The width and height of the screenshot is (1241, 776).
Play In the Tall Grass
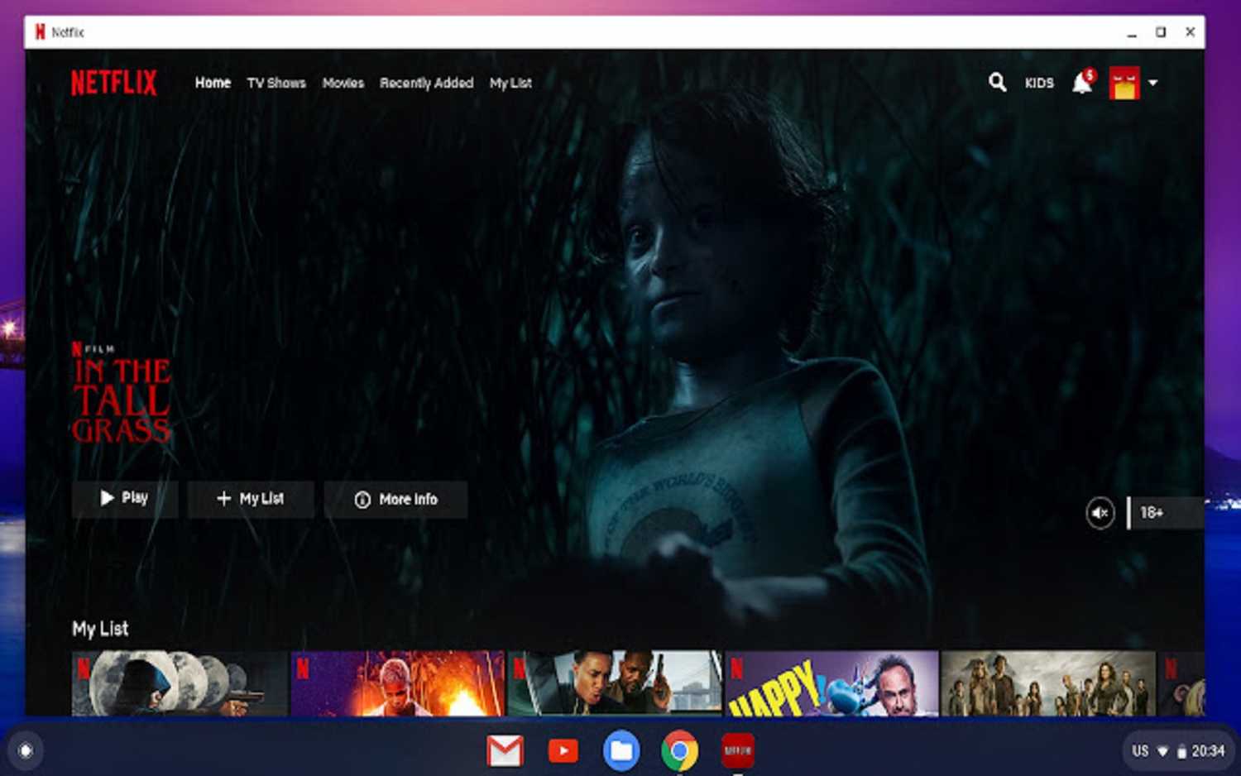124,499
